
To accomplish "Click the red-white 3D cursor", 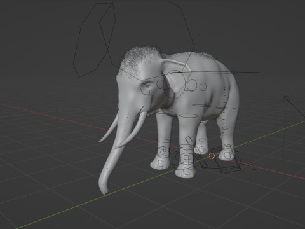I will click(212, 156).
